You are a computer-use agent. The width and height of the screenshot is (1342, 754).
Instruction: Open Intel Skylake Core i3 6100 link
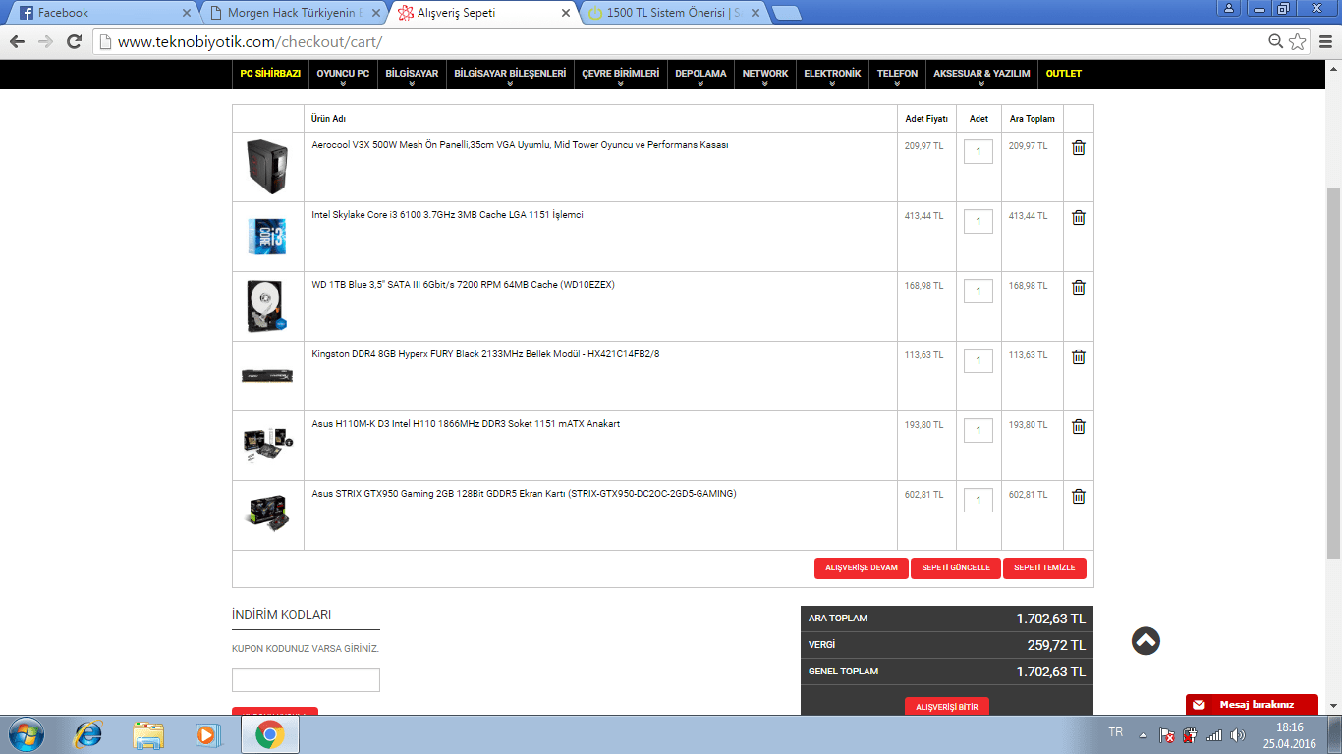[x=447, y=215]
